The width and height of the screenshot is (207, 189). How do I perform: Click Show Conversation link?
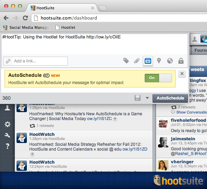click(192, 112)
